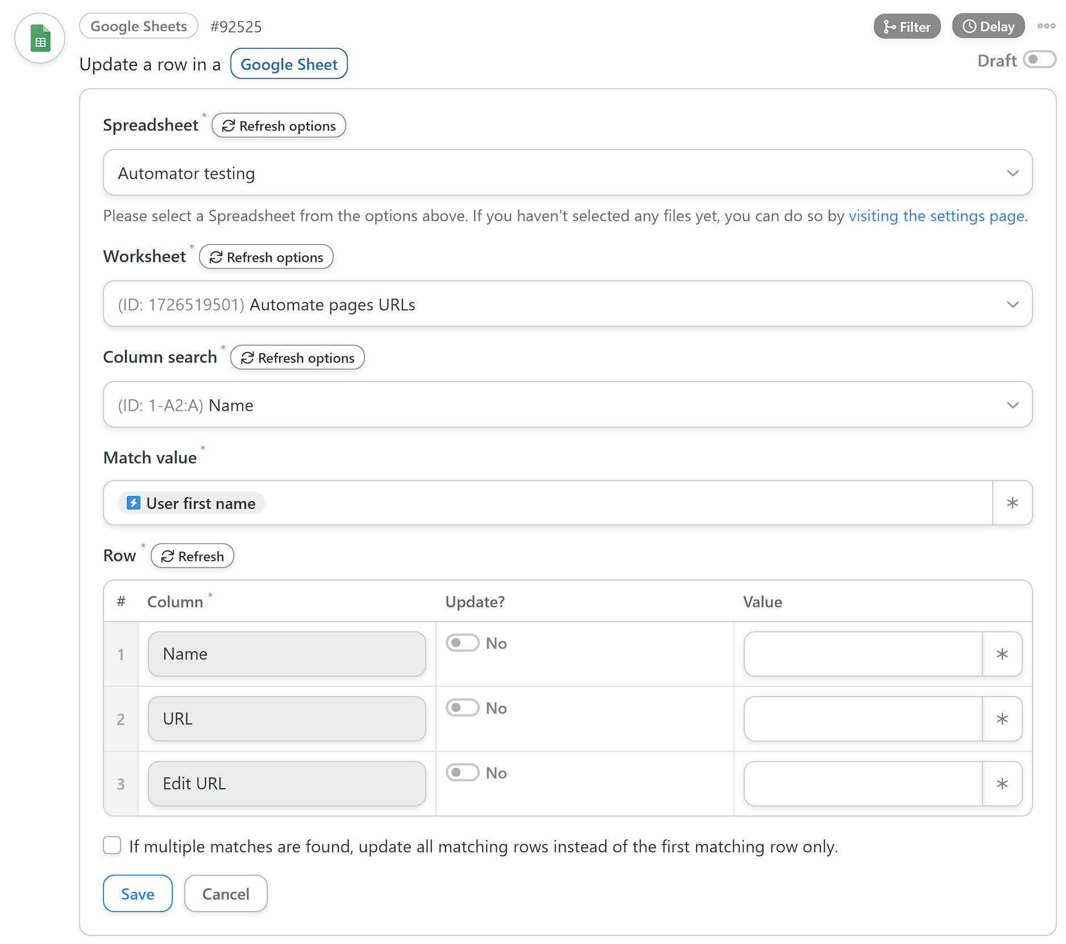Screen dimensions: 1066x944
Task: Toggle the Draft status switch
Action: pos(1039,60)
